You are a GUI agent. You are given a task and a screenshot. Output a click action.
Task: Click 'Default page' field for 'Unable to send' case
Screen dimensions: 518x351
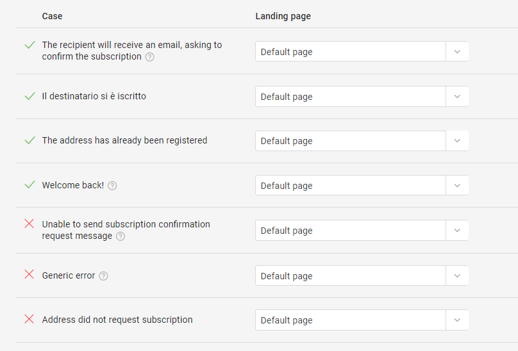[350, 231]
